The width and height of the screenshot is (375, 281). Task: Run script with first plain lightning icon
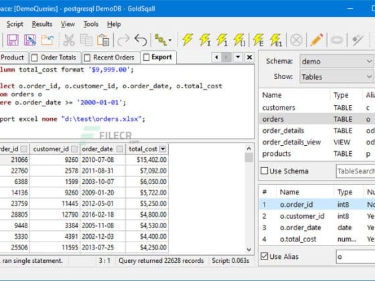[187, 40]
